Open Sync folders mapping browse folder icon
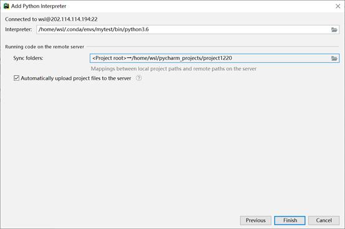Screen dimensions: 345x229 [x=334, y=58]
